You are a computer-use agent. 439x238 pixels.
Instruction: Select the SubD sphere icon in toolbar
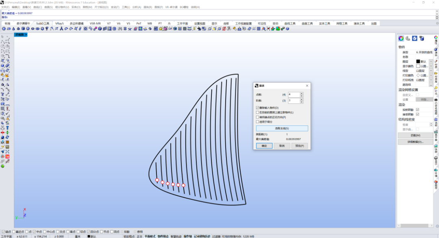28,28
